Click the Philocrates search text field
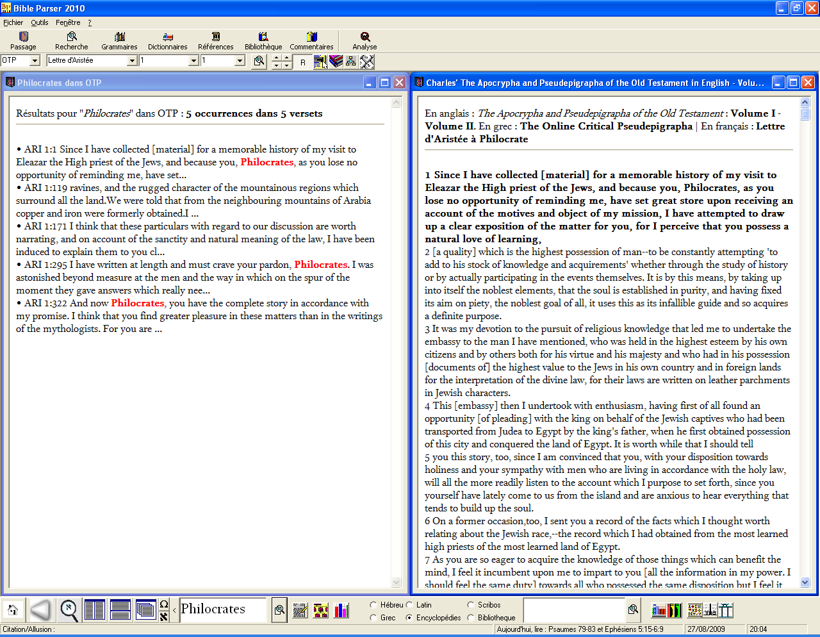 coord(222,609)
